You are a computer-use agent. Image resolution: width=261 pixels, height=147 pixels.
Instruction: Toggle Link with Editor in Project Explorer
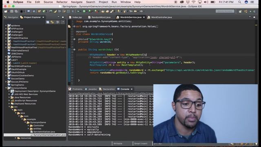click(x=52, y=22)
